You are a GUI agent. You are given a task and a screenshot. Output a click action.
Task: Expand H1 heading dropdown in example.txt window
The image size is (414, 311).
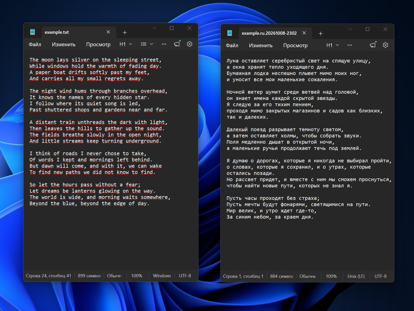click(126, 44)
